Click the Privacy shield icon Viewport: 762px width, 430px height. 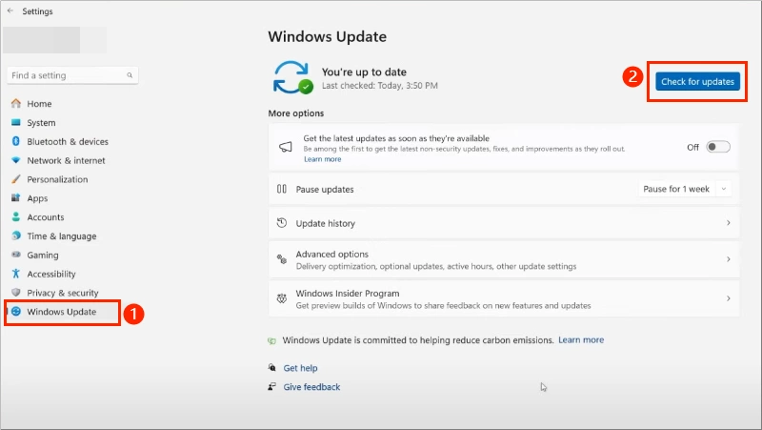point(16,293)
